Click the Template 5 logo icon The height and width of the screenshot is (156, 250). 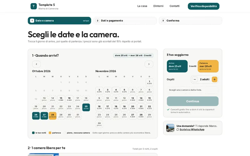click(x=34, y=6)
